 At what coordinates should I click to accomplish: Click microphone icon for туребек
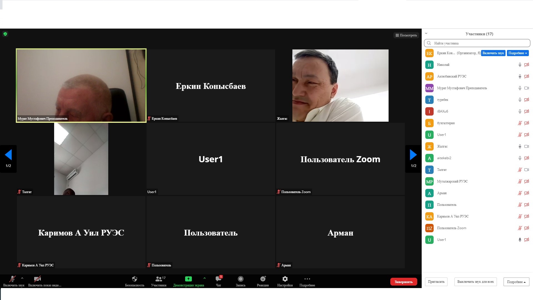click(520, 100)
